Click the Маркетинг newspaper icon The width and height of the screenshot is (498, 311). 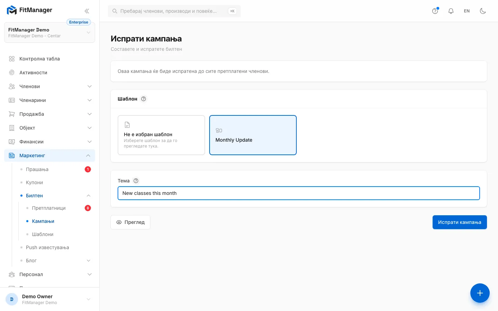[12, 155]
